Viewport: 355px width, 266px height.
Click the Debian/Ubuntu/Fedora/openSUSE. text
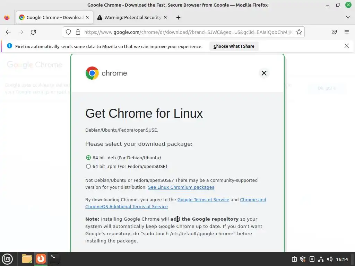click(x=122, y=130)
